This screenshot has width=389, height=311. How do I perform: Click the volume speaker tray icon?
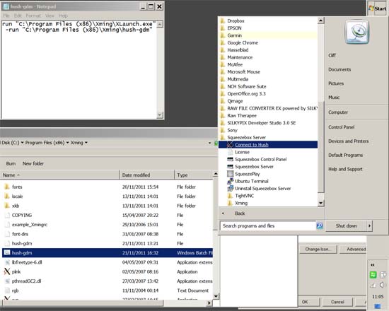(x=383, y=285)
